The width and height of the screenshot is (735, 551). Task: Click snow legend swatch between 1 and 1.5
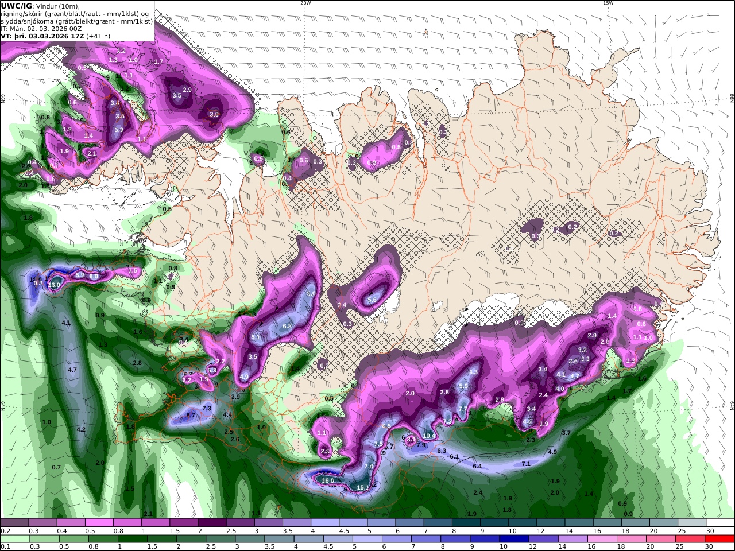coord(155,522)
